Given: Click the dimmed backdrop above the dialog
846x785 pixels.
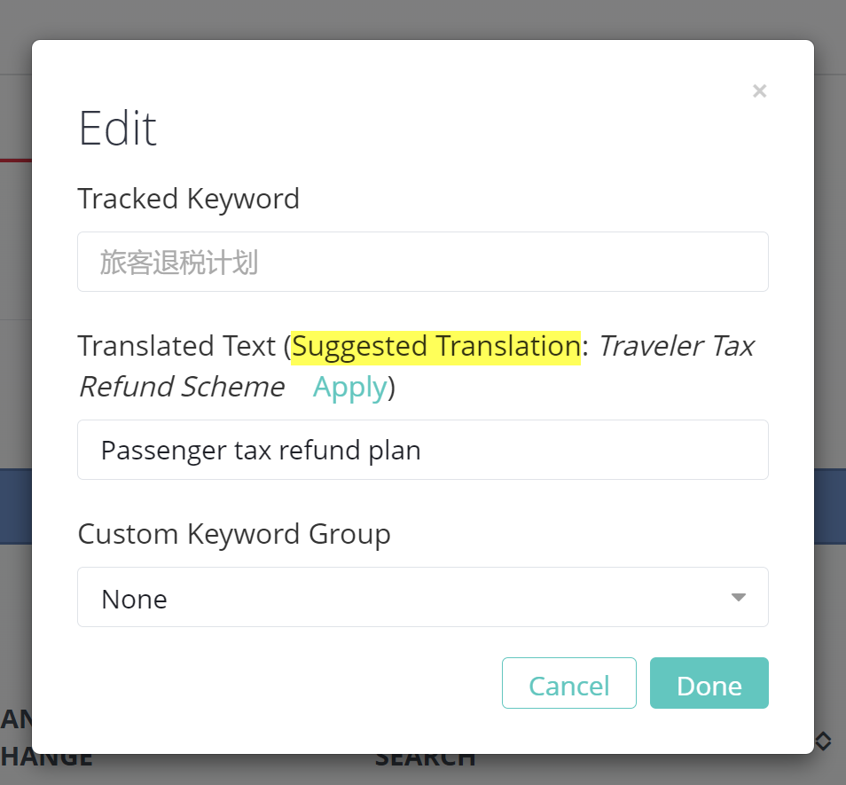Looking at the screenshot, I should coord(422,18).
